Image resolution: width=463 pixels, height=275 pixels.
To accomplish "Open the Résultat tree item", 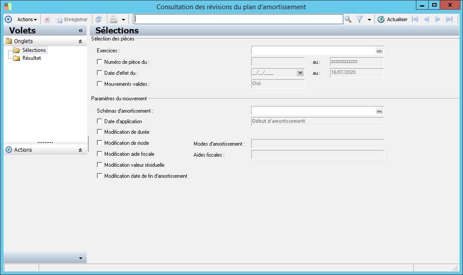I will (x=32, y=58).
